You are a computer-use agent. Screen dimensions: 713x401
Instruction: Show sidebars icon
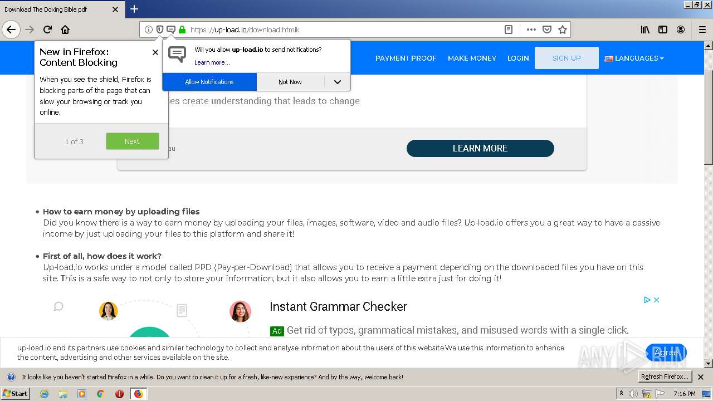(x=663, y=30)
